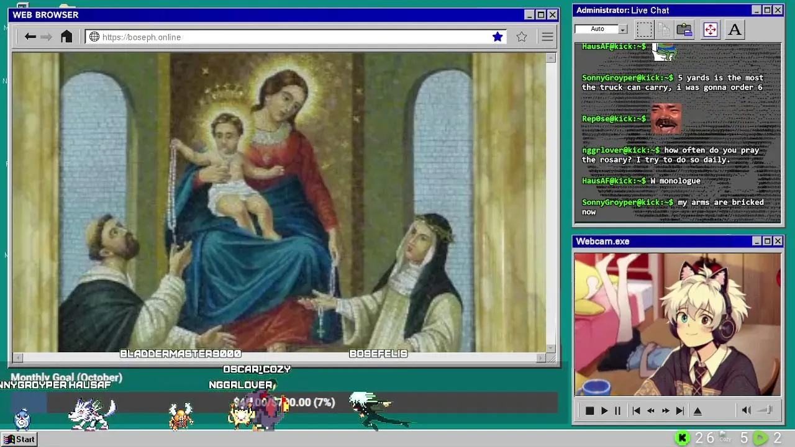Fast forward in the Webcam.exe player
The width and height of the screenshot is (795, 447).
[665, 410]
